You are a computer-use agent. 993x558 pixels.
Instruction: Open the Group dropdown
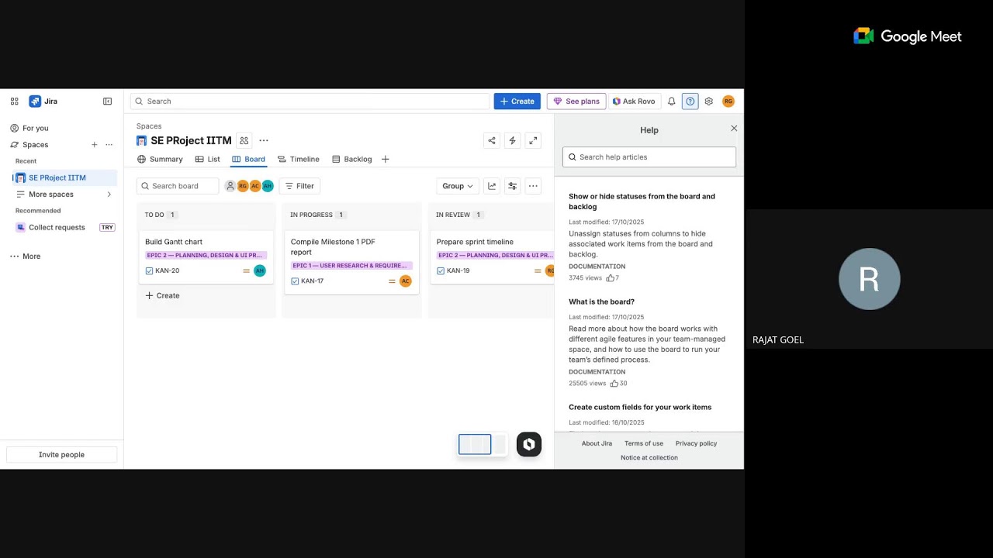tap(458, 186)
